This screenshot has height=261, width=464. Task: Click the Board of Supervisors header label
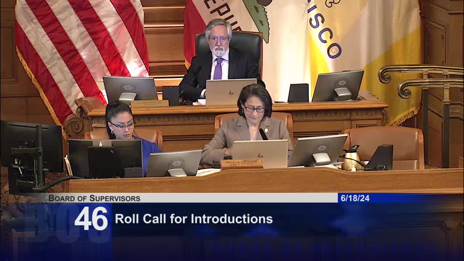(94, 198)
